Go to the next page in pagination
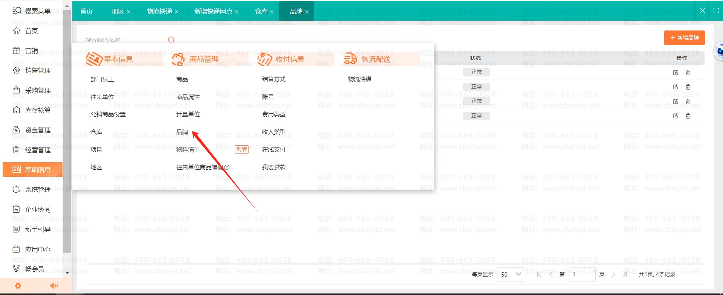 tap(613, 274)
